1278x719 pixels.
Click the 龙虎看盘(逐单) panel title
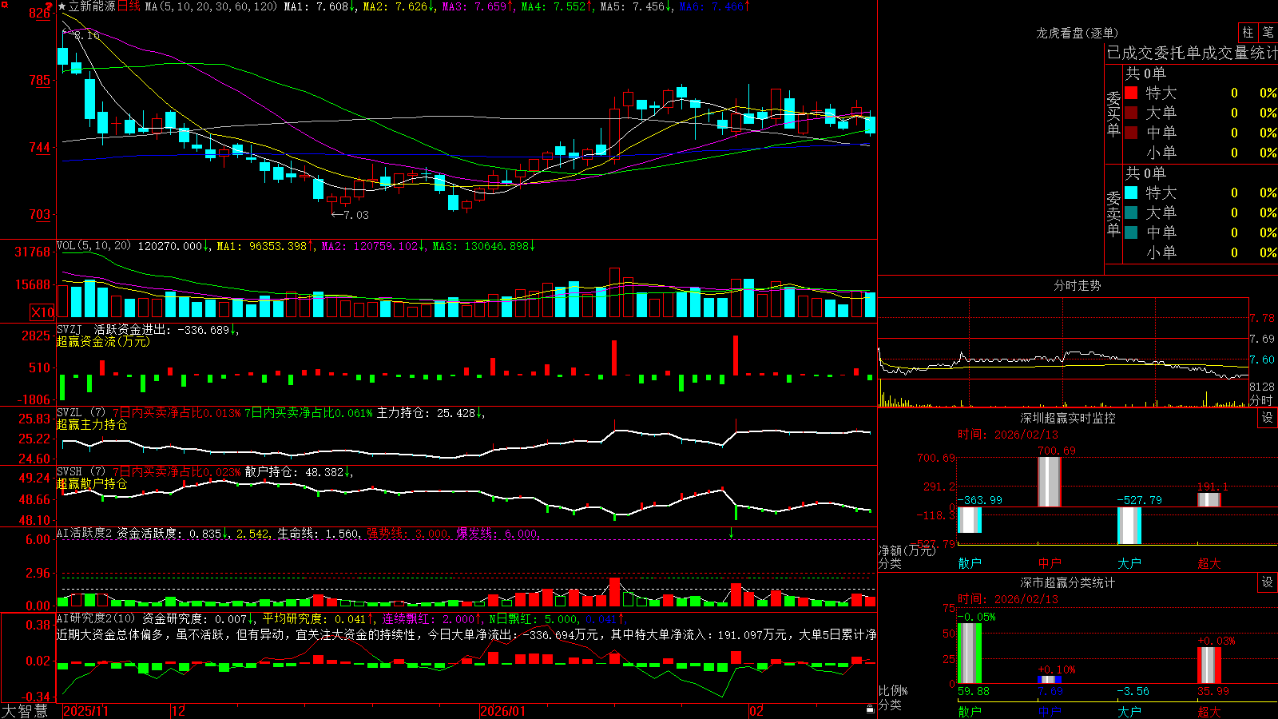1077,33
